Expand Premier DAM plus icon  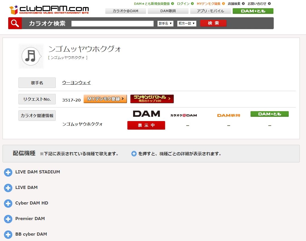(8, 219)
